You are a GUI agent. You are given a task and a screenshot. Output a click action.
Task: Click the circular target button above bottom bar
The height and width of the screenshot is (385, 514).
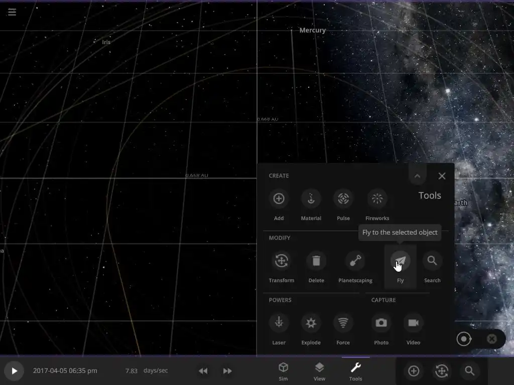point(464,339)
